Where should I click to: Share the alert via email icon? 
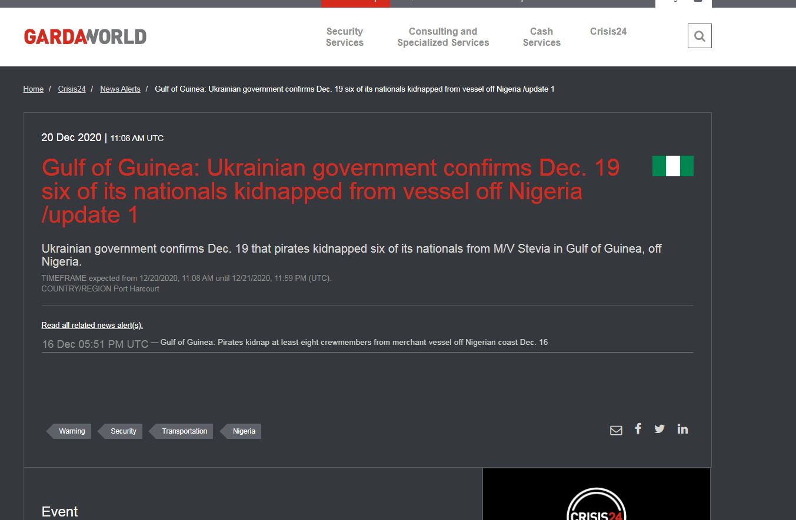click(616, 431)
